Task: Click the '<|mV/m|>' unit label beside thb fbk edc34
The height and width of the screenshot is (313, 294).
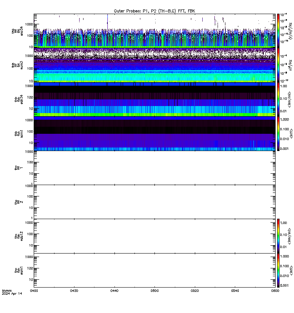Action: click(289, 99)
